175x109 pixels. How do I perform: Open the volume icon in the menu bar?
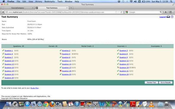click(135, 1)
